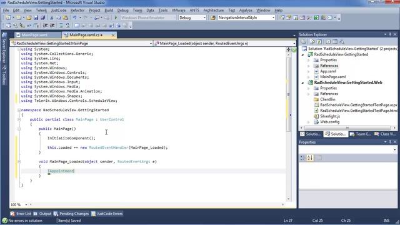Open the Output panel tab
Screen dimensions: 400x225
pos(42,214)
